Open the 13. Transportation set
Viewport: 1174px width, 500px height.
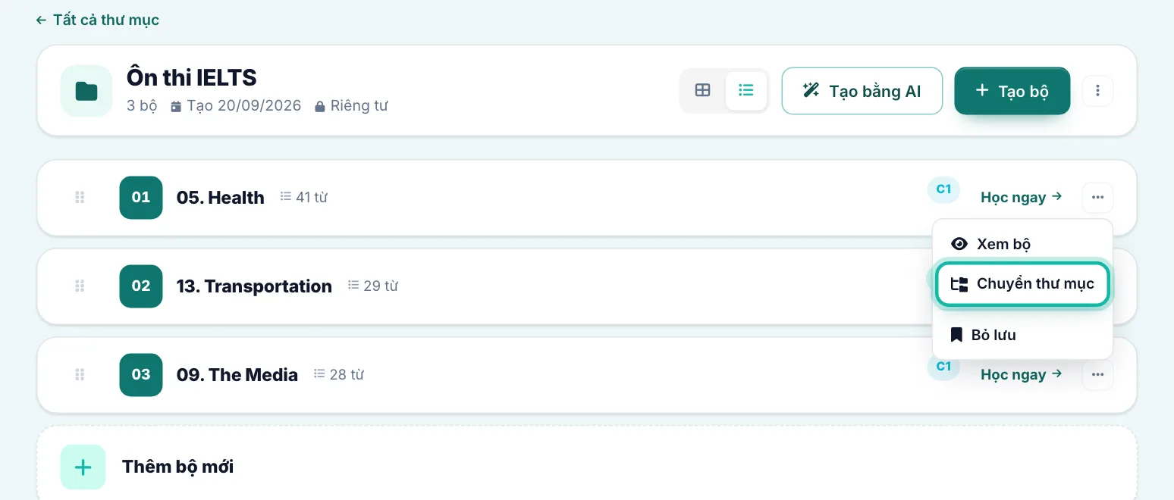point(254,286)
